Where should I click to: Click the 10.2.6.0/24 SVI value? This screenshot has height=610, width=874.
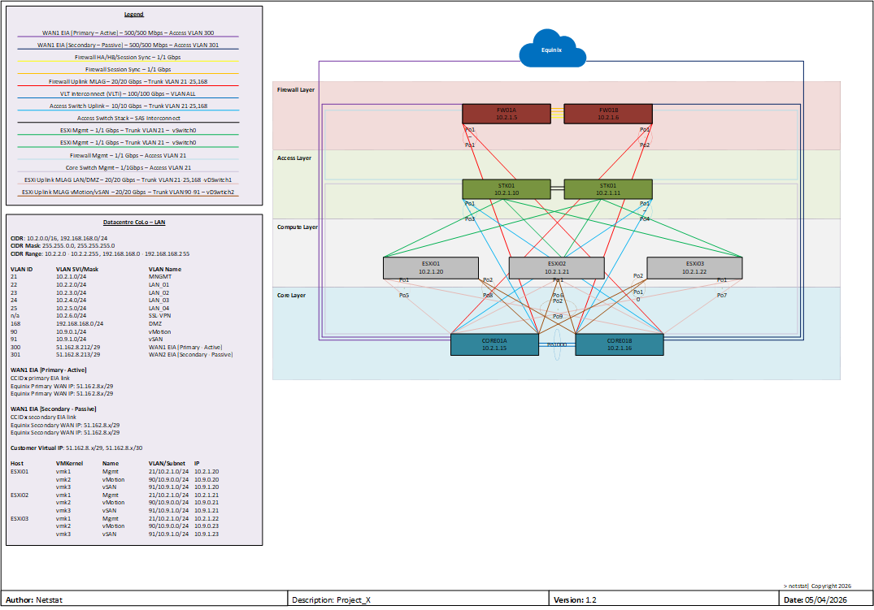tap(71, 315)
